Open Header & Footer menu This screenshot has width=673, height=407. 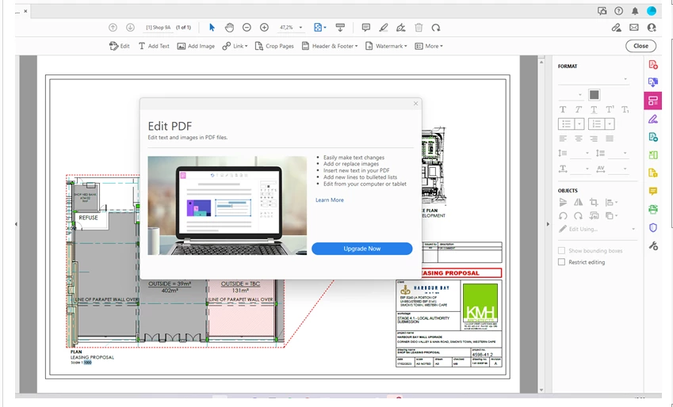coord(330,46)
